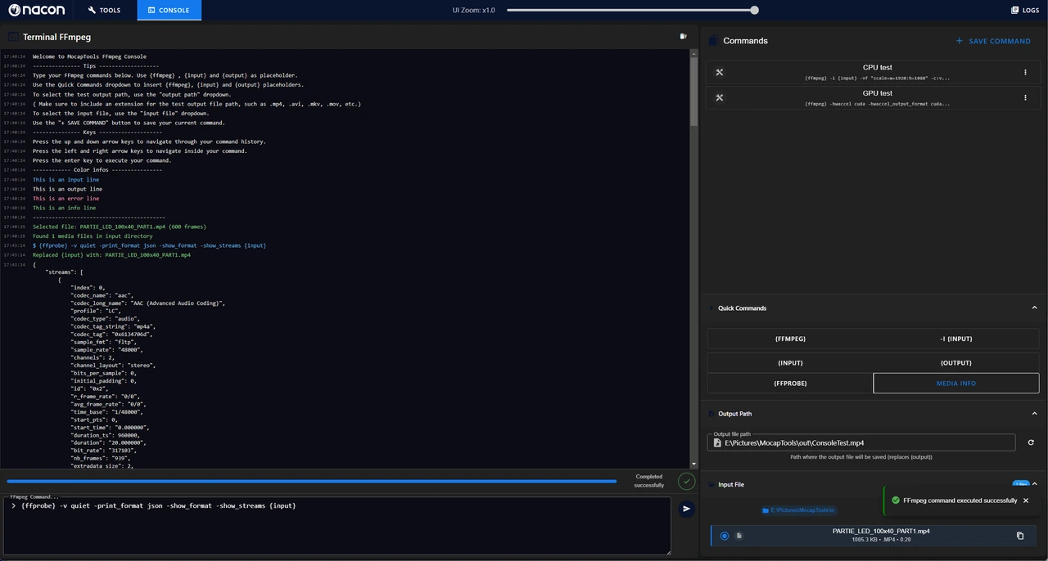Click the completed successfully check icon
1048x561 pixels.
tap(686, 481)
